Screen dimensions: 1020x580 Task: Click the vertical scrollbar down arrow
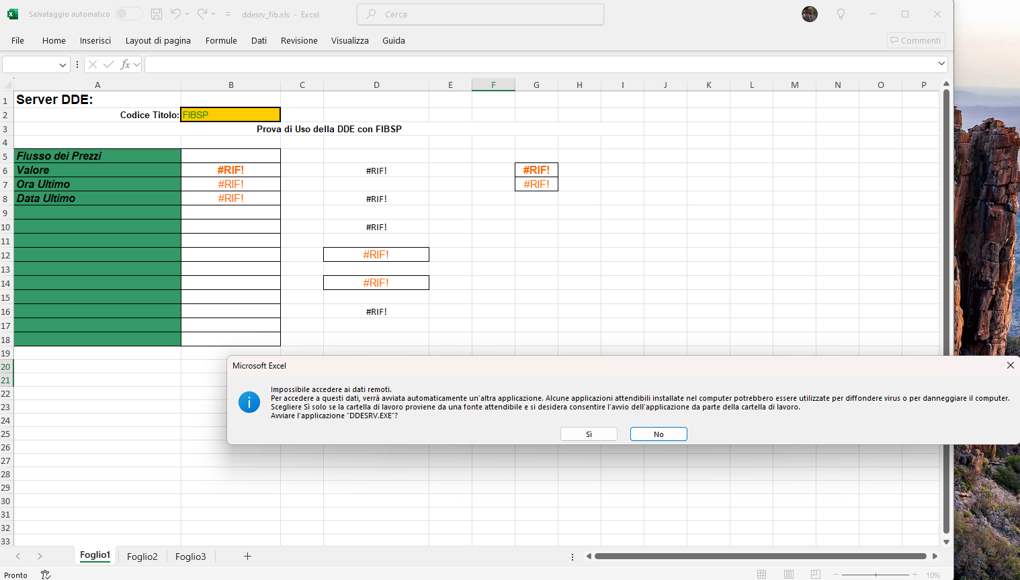coord(946,542)
